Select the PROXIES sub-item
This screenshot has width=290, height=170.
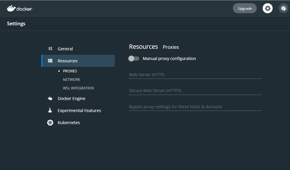[x=70, y=71]
